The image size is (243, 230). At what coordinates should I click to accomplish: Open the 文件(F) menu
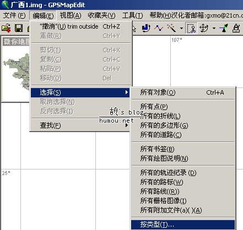14,15
